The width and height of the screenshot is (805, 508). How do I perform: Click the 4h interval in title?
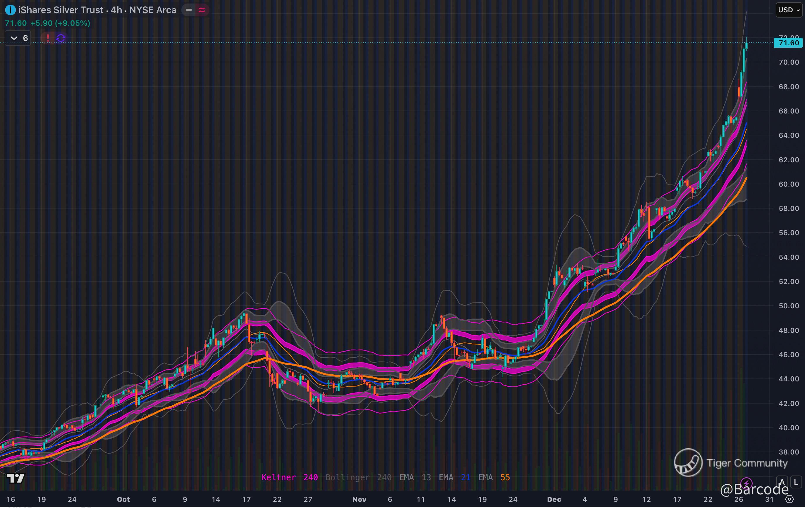[x=116, y=10]
